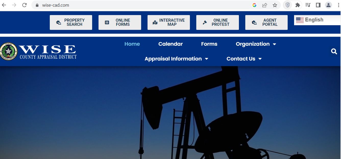This screenshot has width=341, height=159.
Task: Open the browser extensions puzzle icon
Action: click(298, 5)
